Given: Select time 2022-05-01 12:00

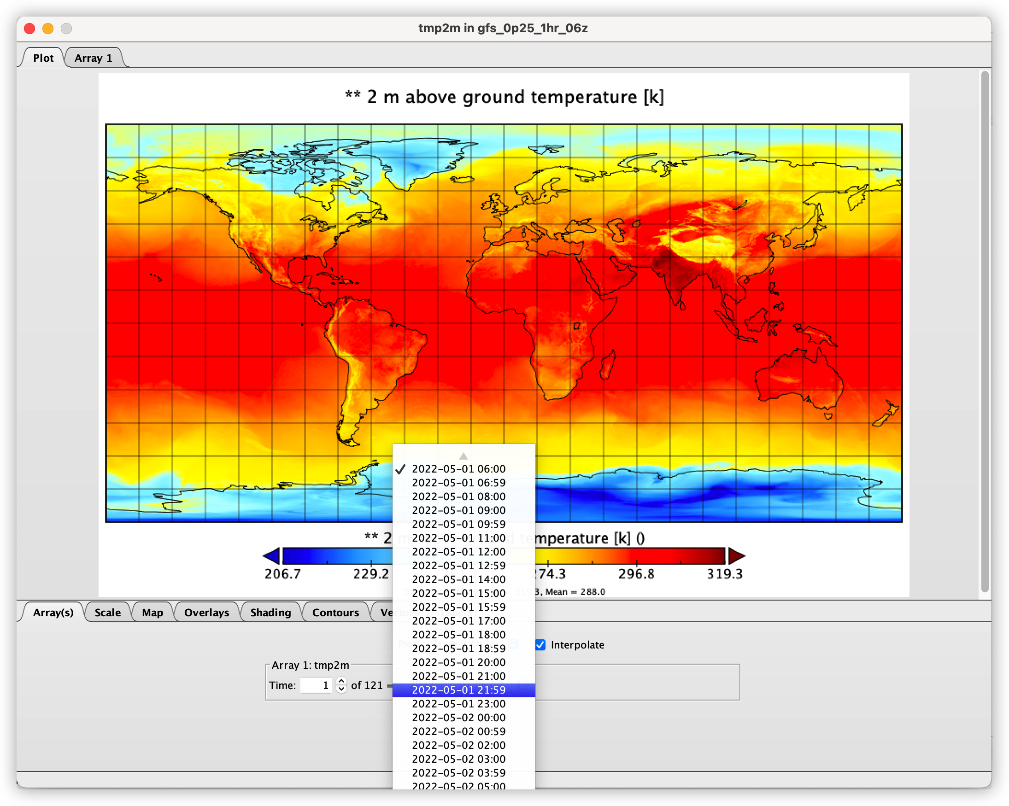Looking at the screenshot, I should pos(458,552).
